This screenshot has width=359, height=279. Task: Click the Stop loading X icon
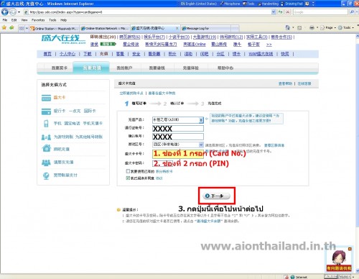(x=288, y=12)
